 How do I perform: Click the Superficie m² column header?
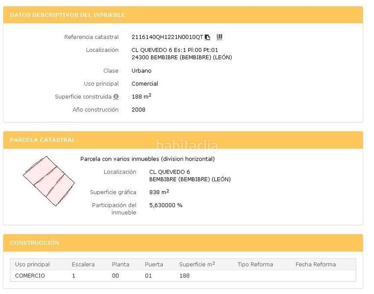(197, 264)
